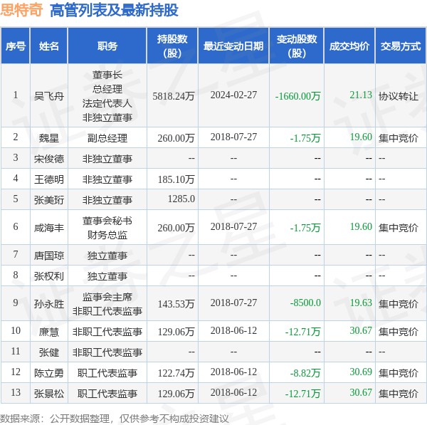Select the name 廉慧
The height and width of the screenshot is (425, 427).
(x=48, y=332)
